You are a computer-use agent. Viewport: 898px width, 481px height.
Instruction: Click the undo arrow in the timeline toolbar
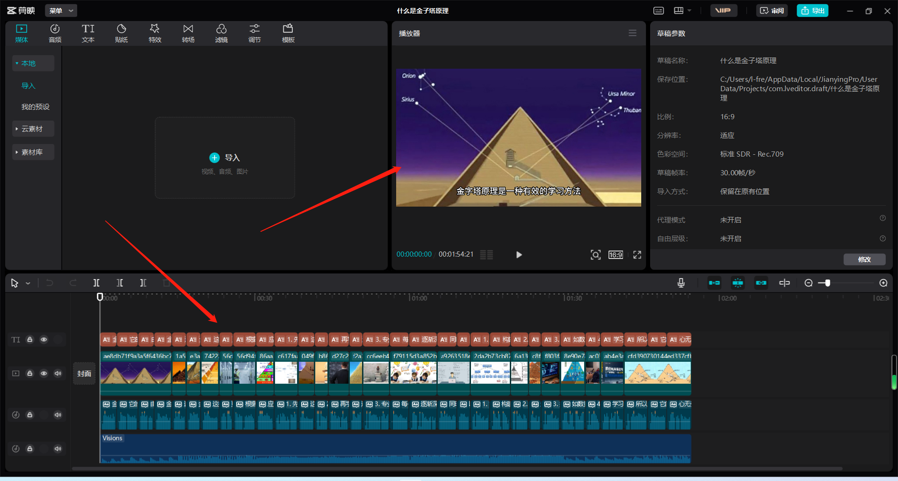[x=50, y=283]
